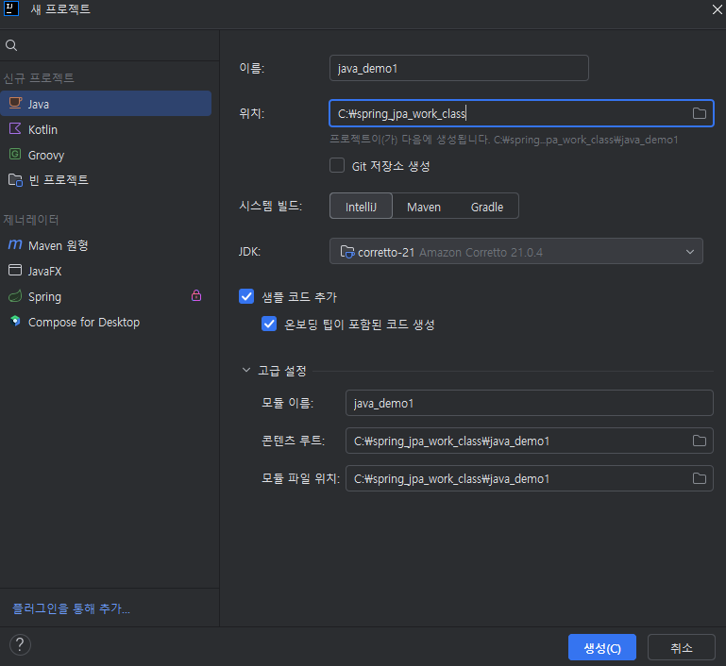Select Compose for Desktop generator
The image size is (726, 666).
(106, 322)
